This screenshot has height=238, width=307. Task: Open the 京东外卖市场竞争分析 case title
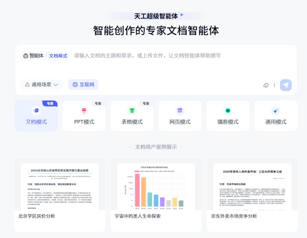[234, 216]
